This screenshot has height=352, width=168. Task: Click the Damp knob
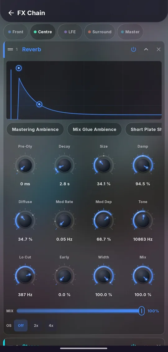(x=143, y=165)
